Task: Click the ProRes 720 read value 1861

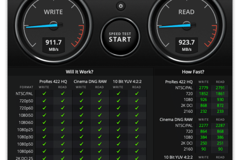Action: click(x=220, y=94)
